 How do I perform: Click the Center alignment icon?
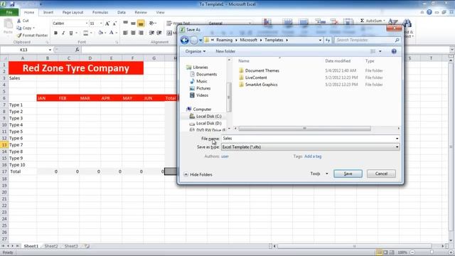[133, 33]
